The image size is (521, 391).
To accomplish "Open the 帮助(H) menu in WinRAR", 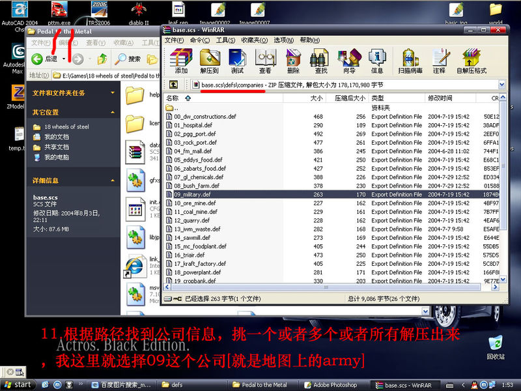I will pyautogui.click(x=310, y=40).
